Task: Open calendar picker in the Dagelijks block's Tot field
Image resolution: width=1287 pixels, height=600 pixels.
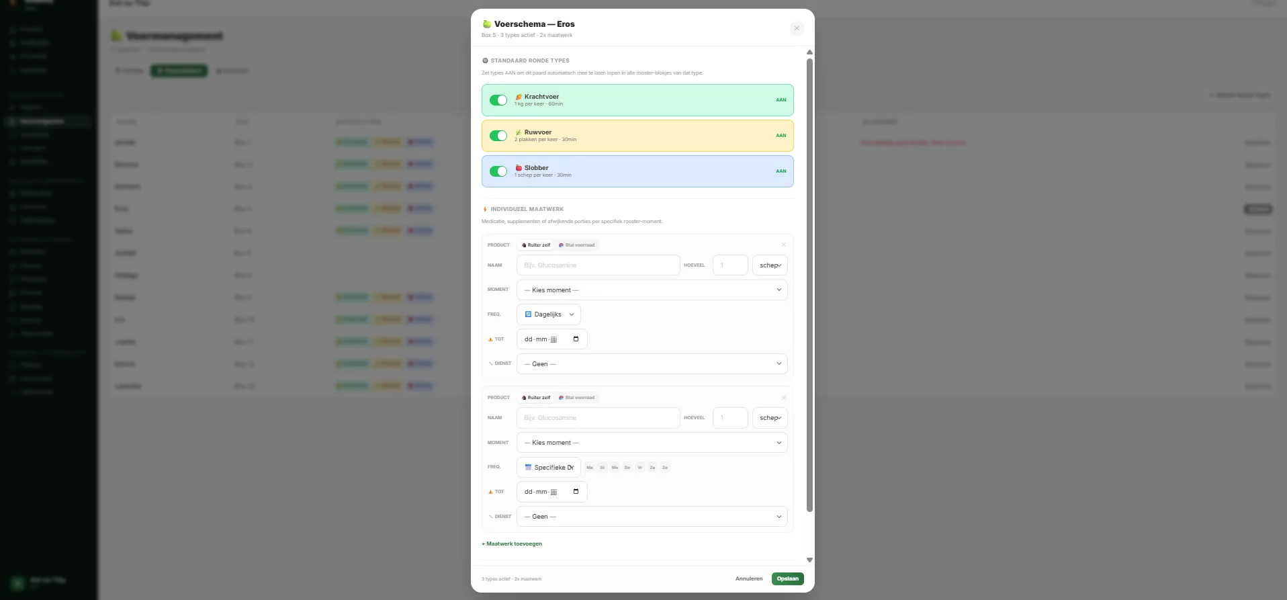Action: click(x=576, y=339)
